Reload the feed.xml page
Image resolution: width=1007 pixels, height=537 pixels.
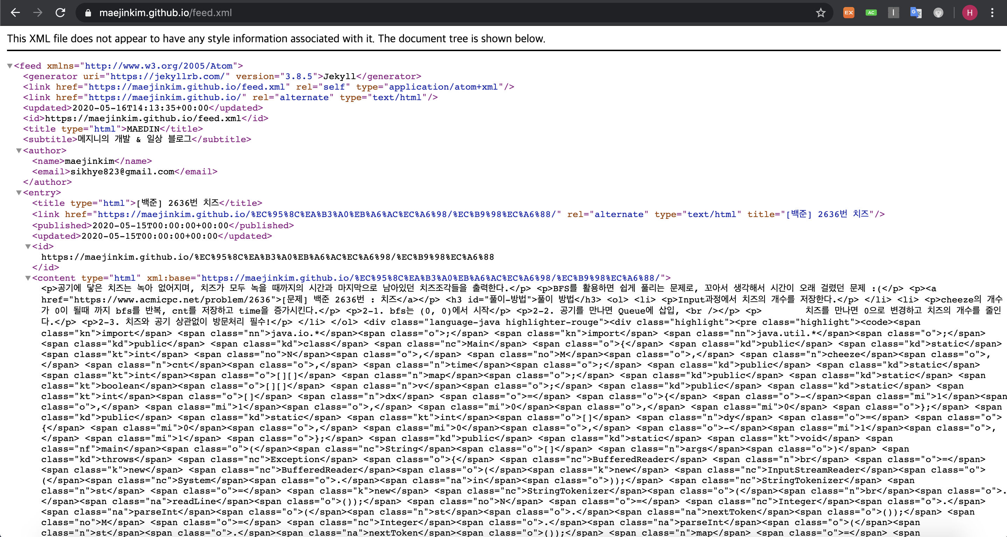tap(60, 13)
